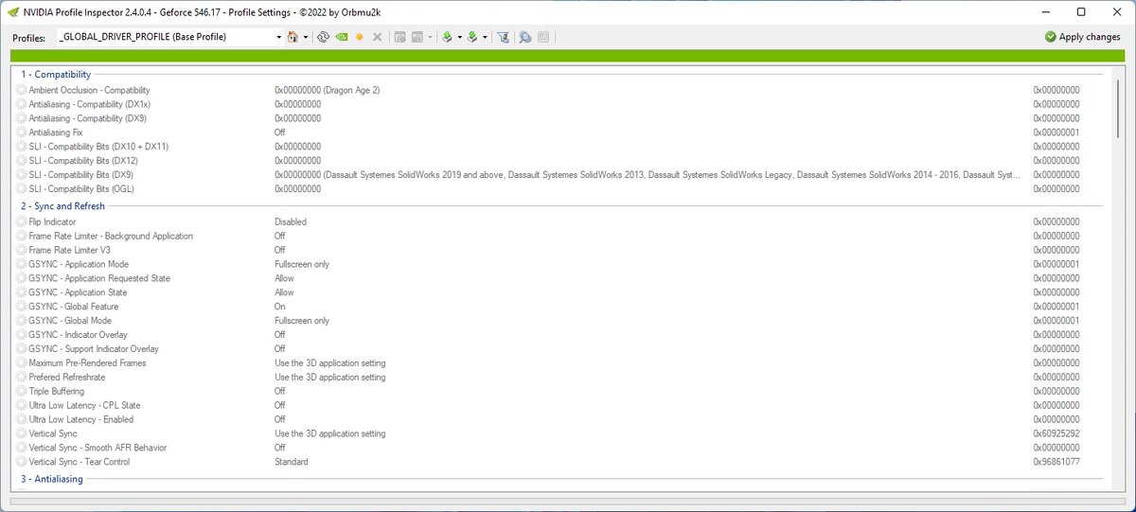
Task: Click the add application to profile icon
Action: [400, 37]
